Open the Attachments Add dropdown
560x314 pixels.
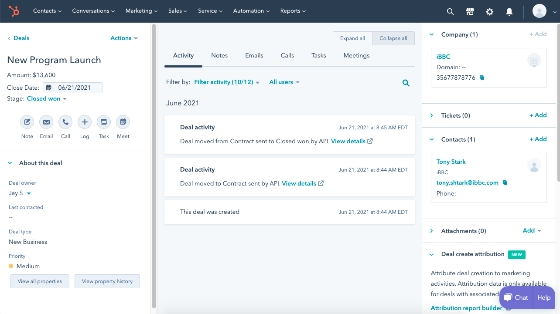(x=532, y=231)
